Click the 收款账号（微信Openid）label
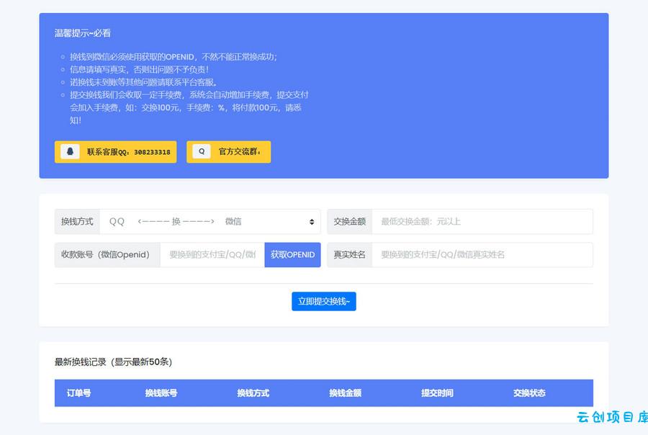 (107, 255)
